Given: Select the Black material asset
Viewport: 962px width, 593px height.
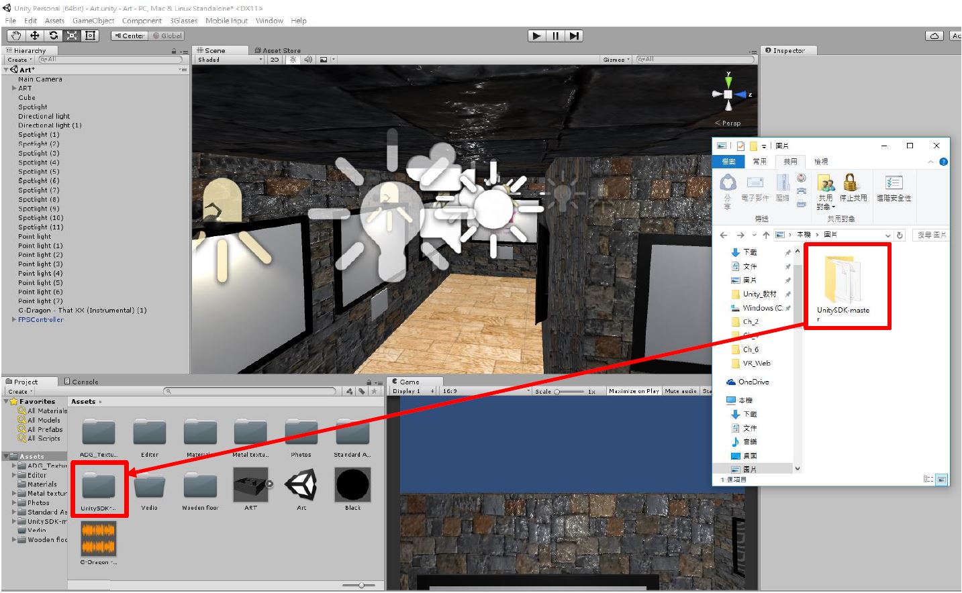Looking at the screenshot, I should [352, 490].
